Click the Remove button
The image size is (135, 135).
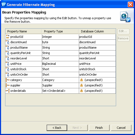(x=123, y=39)
